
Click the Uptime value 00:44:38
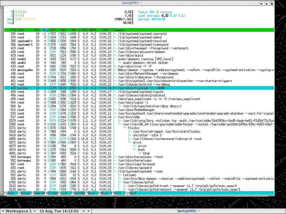coord(158,19)
